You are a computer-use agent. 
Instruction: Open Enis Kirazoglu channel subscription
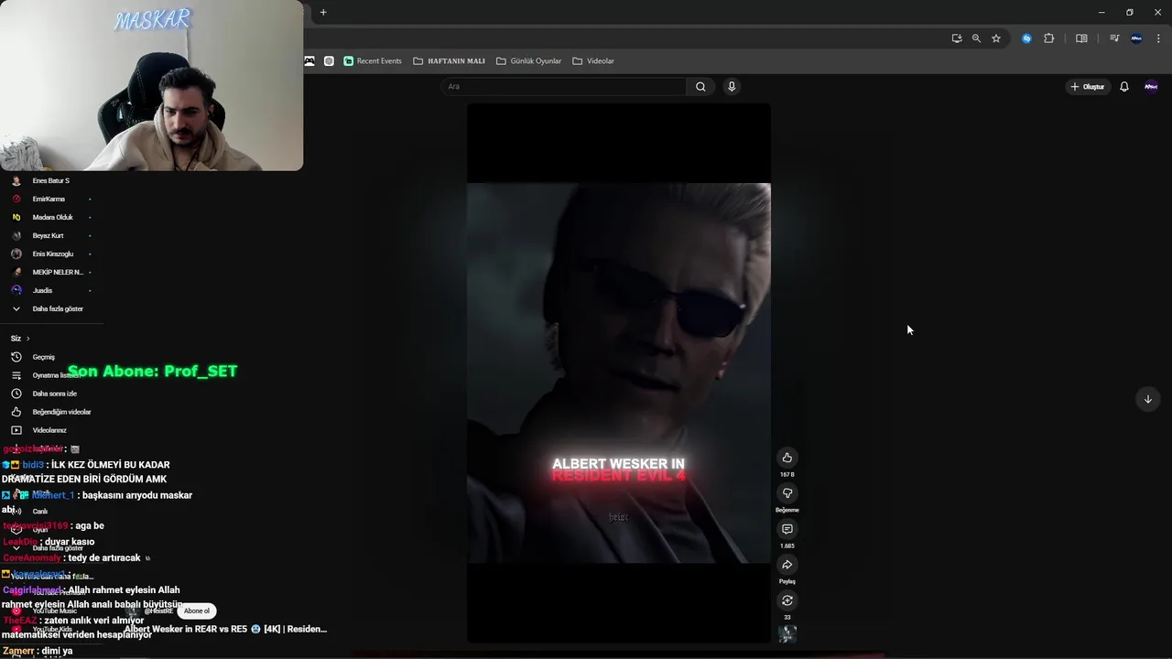click(x=50, y=254)
